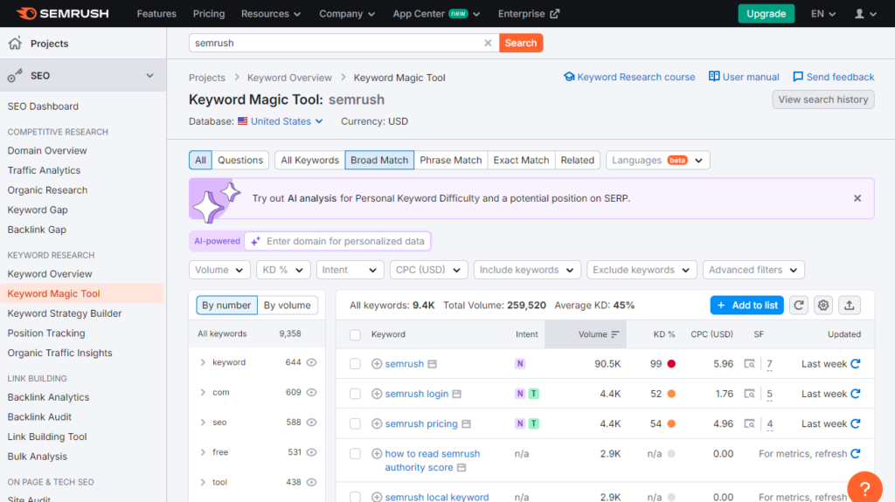Viewport: 895px width, 502px height.
Task: Refresh metrics for semrush row
Action: coord(855,364)
